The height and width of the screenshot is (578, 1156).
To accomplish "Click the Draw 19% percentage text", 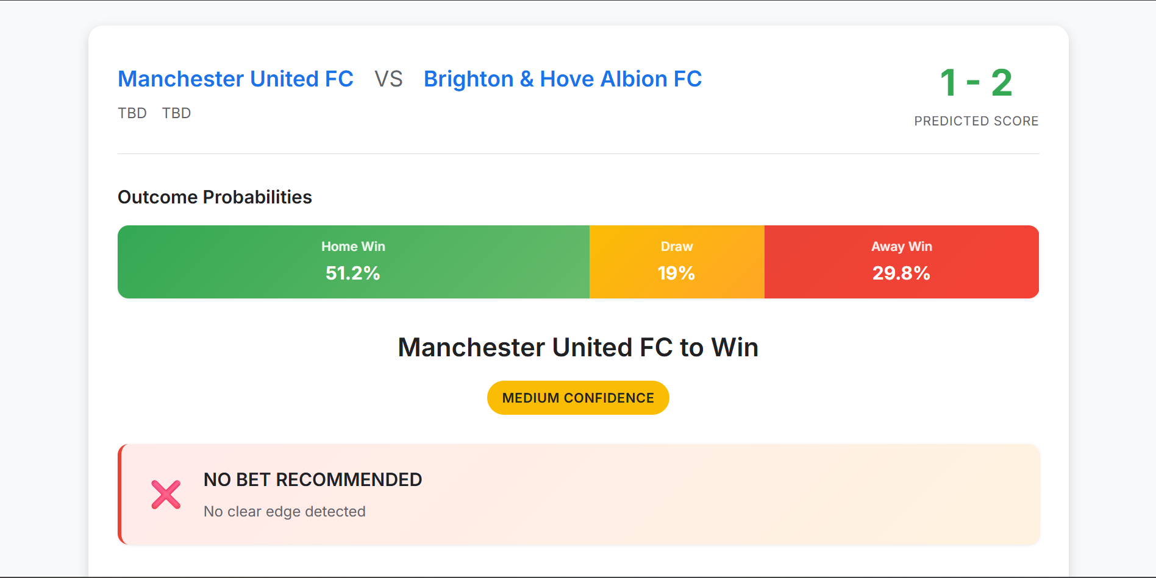I will click(x=676, y=273).
